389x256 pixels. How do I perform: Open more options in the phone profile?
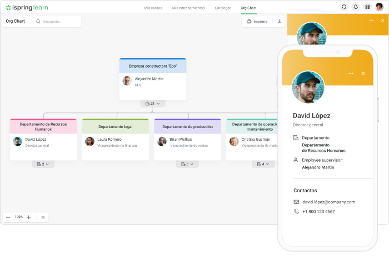(x=351, y=74)
